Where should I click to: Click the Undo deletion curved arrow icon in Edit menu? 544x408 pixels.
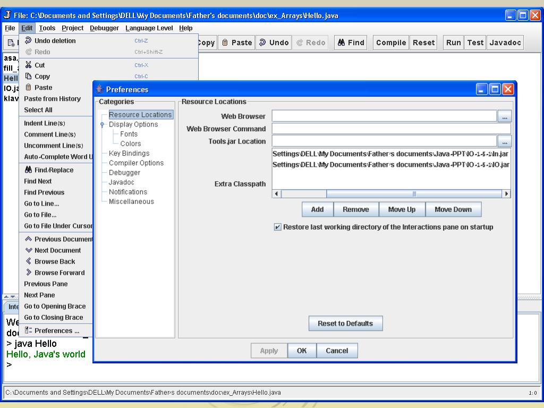pyautogui.click(x=29, y=40)
